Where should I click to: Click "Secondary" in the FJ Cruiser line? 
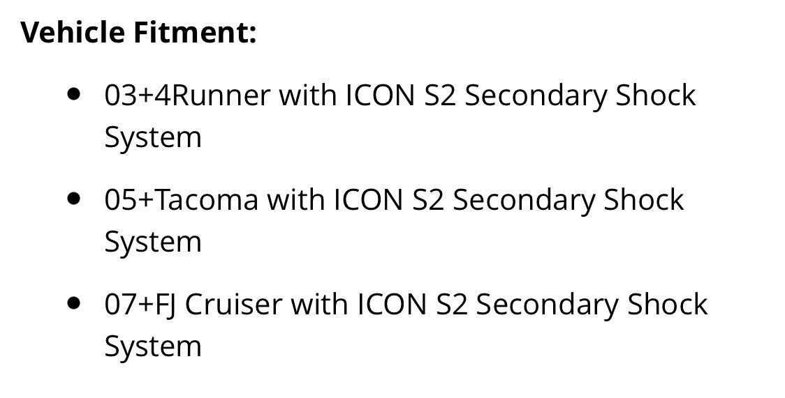click(x=547, y=304)
